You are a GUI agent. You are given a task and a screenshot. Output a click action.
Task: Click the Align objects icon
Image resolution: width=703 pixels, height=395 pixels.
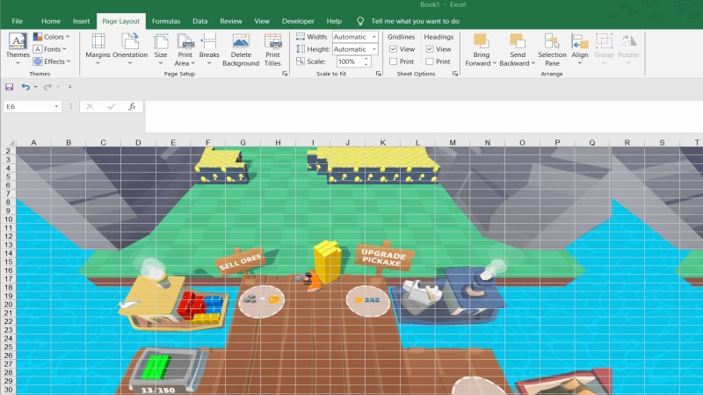click(x=580, y=41)
